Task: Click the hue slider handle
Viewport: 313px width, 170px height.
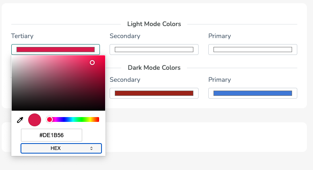Action: [50, 119]
